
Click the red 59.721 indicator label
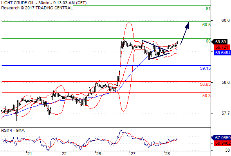(222, 47)
